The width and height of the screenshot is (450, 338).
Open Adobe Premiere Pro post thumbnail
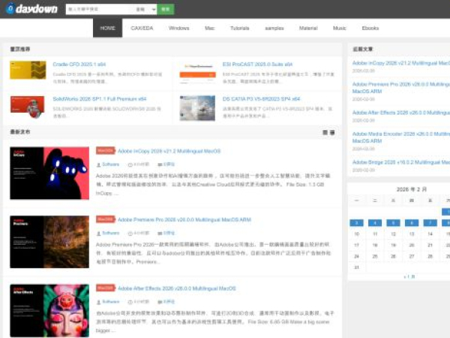click(x=49, y=242)
